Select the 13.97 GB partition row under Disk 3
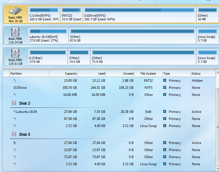This screenshot has height=172, width=219. (71, 150)
